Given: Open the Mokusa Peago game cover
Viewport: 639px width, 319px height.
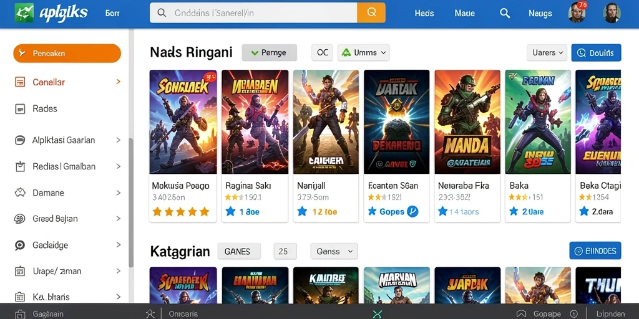Looking at the screenshot, I should (183, 121).
